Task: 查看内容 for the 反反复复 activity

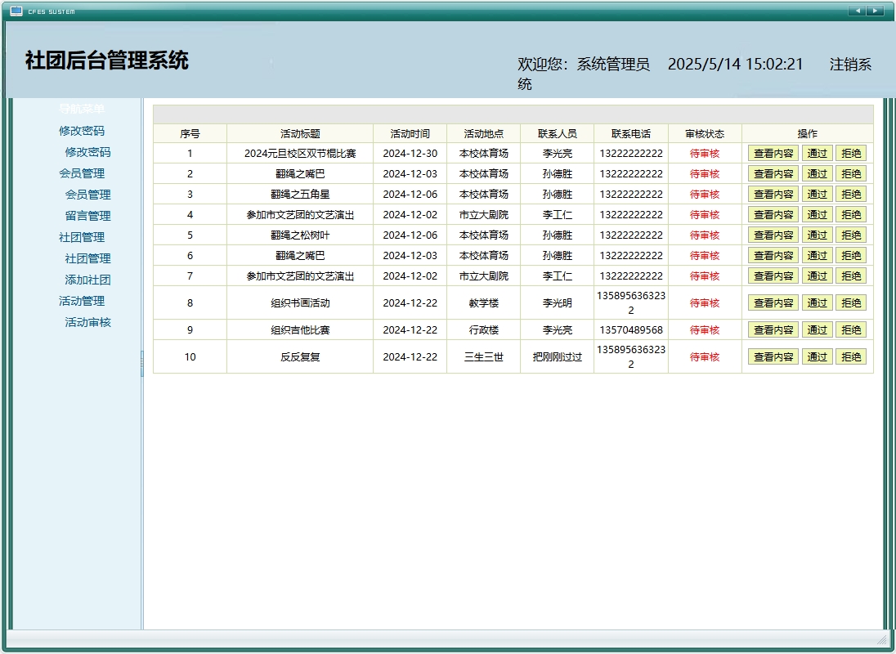Action: tap(772, 356)
